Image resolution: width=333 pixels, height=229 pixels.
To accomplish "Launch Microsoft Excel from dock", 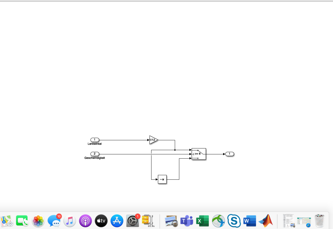I will 203,221.
